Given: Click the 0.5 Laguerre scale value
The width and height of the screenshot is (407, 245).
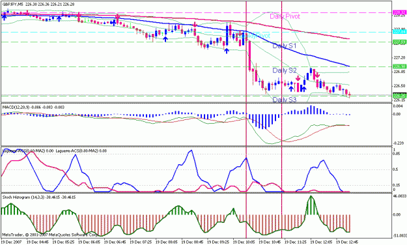Looking at the screenshot, I should click(x=396, y=169).
